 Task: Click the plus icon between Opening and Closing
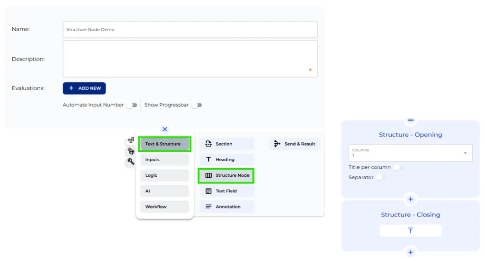[x=411, y=199]
